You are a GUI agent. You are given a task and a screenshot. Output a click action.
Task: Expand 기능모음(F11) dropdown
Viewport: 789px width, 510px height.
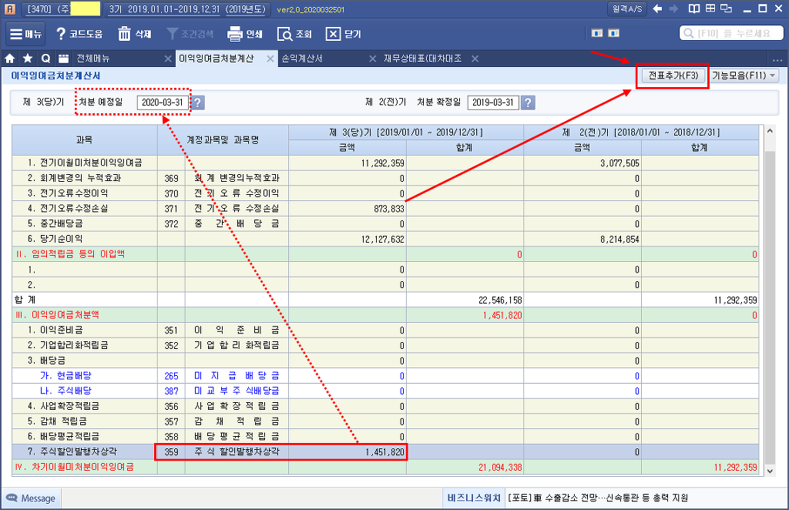[745, 75]
